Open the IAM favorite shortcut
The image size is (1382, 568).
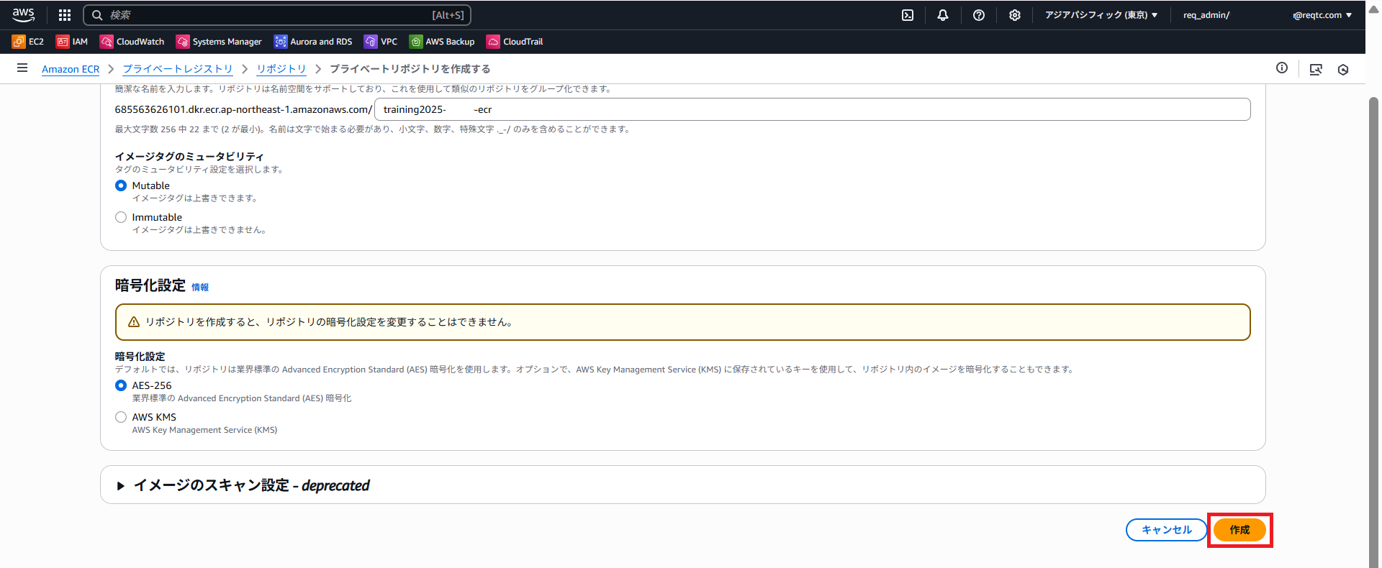(x=72, y=42)
